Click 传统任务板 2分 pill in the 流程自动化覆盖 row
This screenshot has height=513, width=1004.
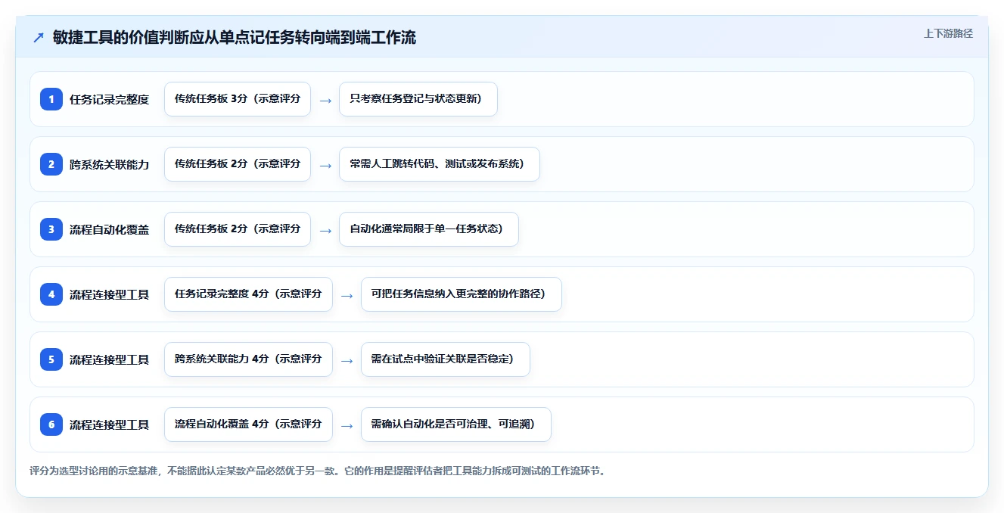[x=238, y=229]
